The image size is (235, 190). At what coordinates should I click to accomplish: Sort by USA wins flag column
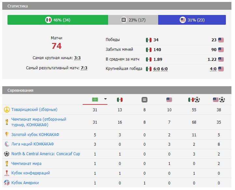click(169, 100)
